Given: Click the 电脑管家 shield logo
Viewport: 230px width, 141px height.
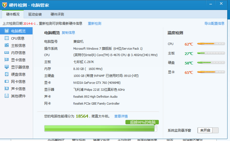Looking at the screenshot, I should click(x=4, y=5).
